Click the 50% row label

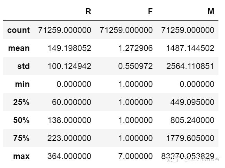[21, 120]
